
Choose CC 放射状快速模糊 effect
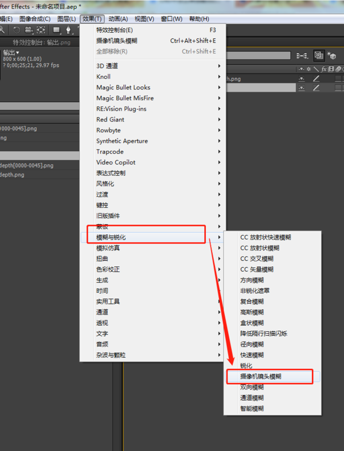tap(272, 237)
